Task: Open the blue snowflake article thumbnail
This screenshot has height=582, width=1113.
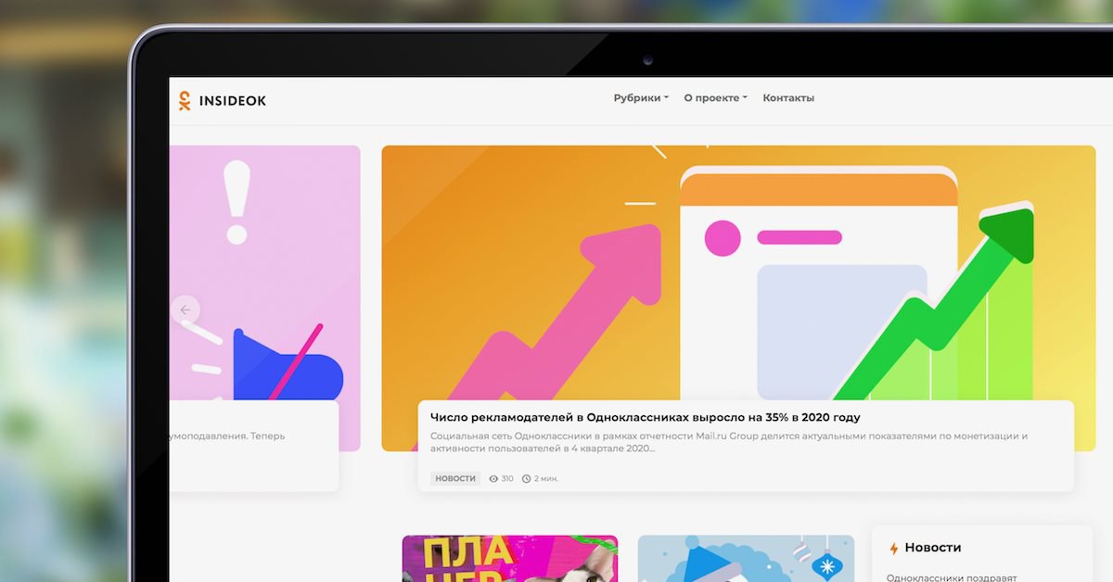Action: click(746, 559)
